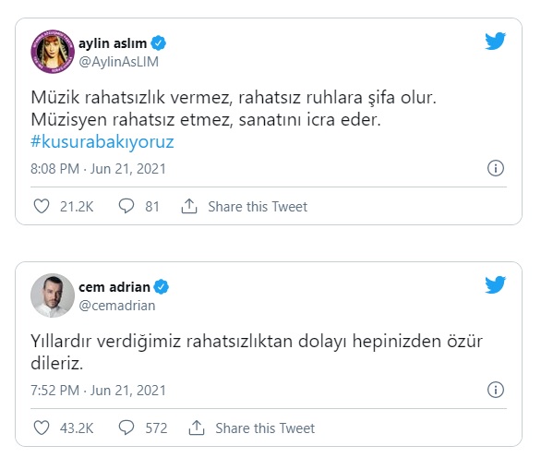Open aylin aslım's profile picture
This screenshot has height=470, width=541.
(x=53, y=52)
